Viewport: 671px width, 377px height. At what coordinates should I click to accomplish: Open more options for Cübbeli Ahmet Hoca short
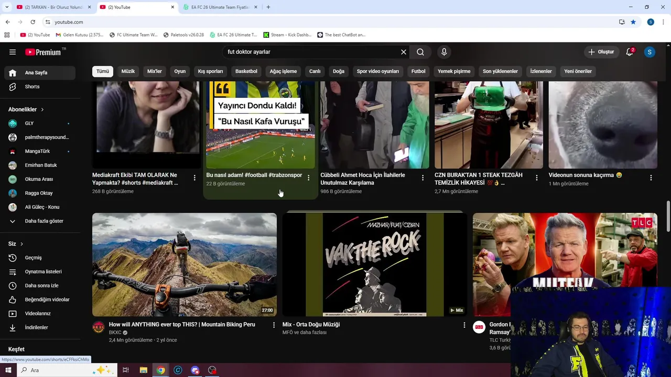click(423, 178)
